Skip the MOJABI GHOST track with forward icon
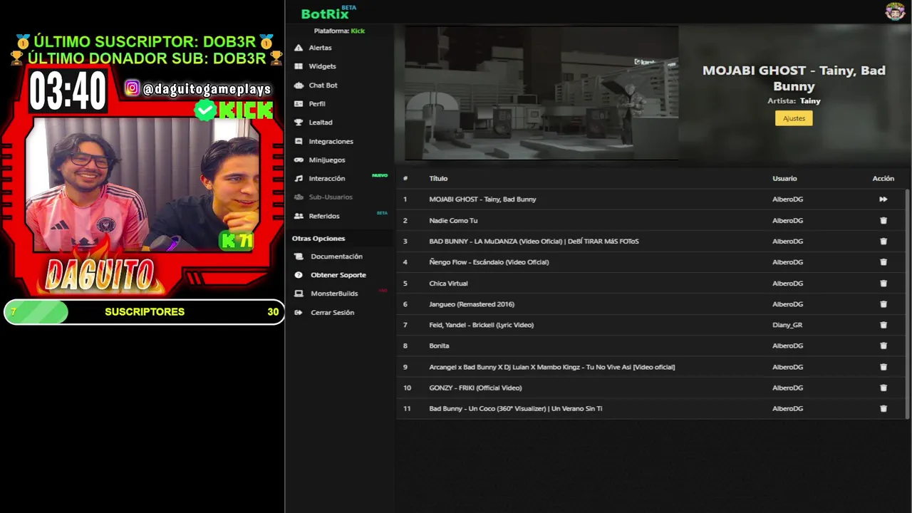This screenshot has width=912, height=513. [883, 199]
